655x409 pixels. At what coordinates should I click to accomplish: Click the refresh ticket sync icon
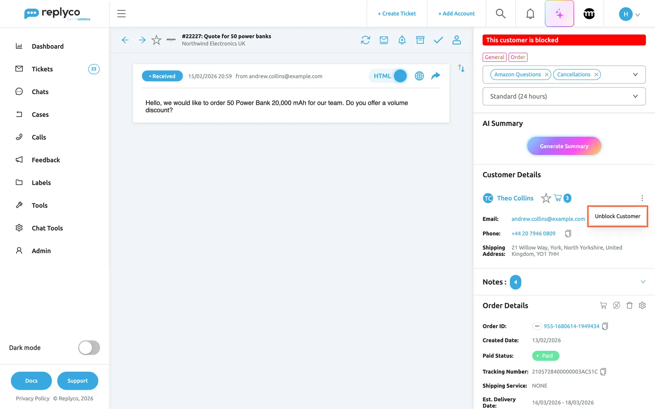(x=365, y=40)
